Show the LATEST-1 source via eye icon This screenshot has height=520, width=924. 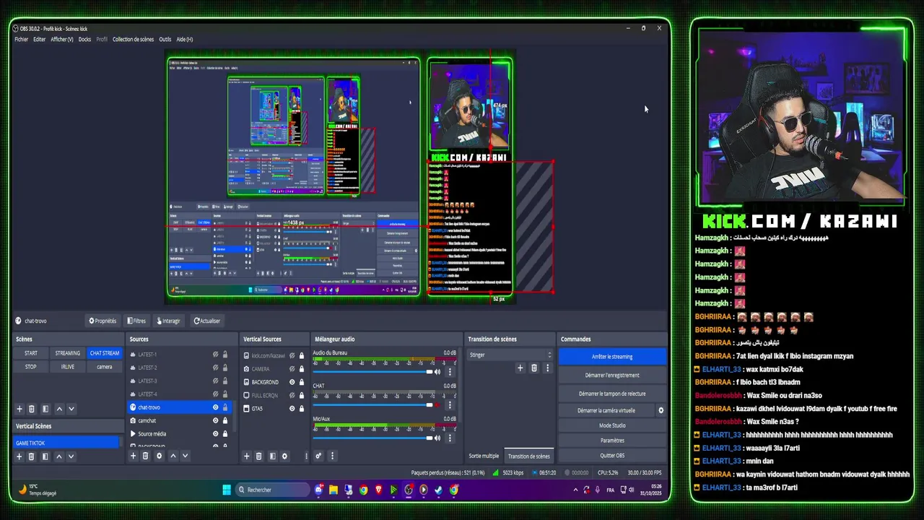pyautogui.click(x=215, y=355)
